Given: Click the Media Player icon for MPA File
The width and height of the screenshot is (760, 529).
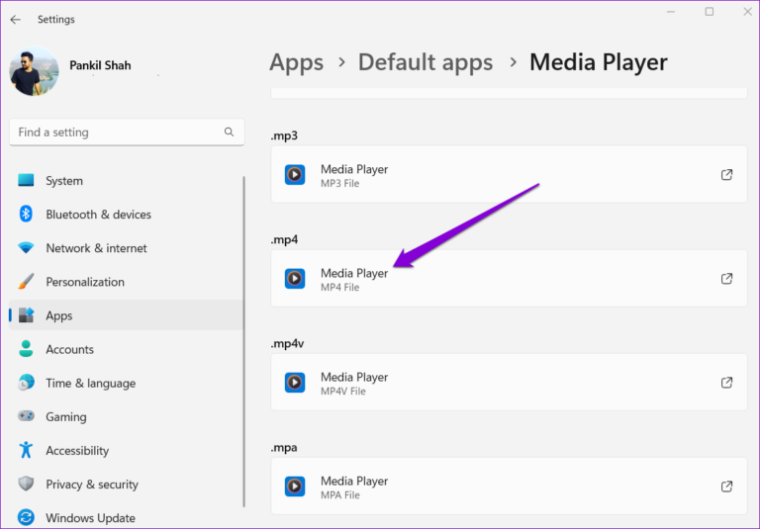Looking at the screenshot, I should (x=295, y=485).
